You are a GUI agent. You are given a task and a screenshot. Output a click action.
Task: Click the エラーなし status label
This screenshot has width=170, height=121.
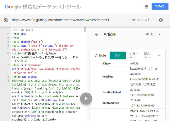click(x=134, y=55)
